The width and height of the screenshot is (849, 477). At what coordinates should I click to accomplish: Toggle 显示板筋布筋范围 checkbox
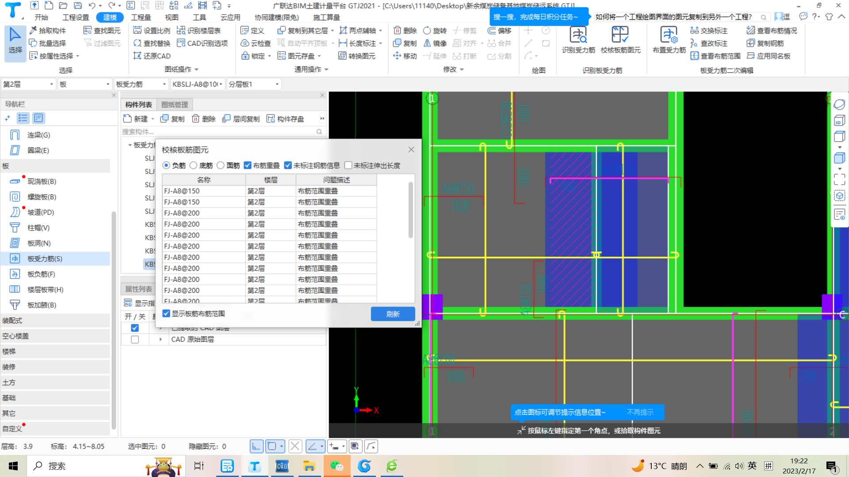click(x=166, y=314)
